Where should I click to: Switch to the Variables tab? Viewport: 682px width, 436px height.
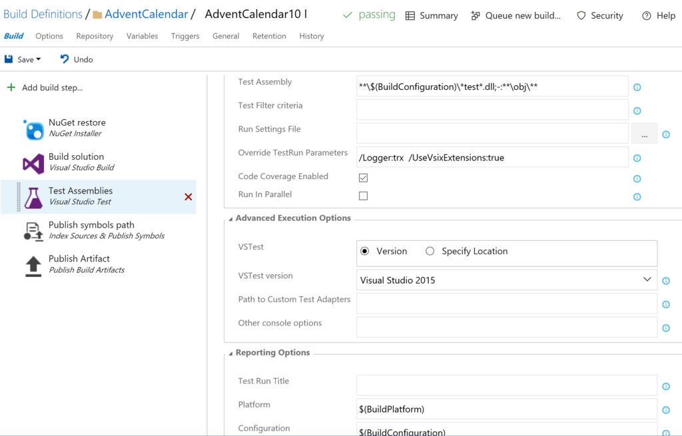click(143, 36)
